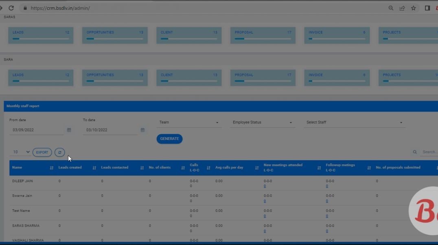Open the From date calendar picker
This screenshot has width=438, height=245.
click(68, 130)
